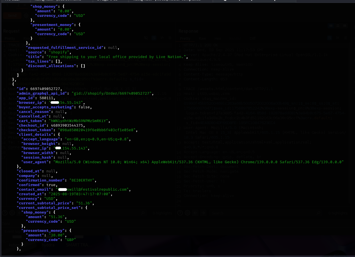Screen dimensions: 355x257
Task: Click the currency_code value "GBP"
Action: [x=70, y=240]
